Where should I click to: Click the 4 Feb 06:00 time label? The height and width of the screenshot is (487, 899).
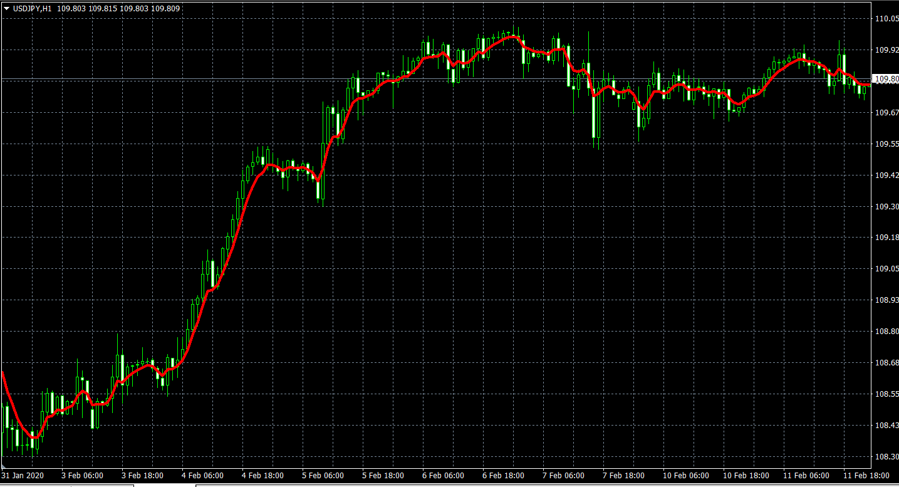pos(202,476)
